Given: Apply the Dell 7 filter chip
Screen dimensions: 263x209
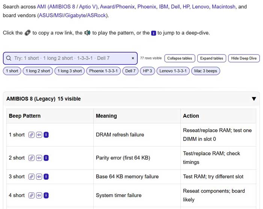Looking at the screenshot, I should click(x=130, y=71).
